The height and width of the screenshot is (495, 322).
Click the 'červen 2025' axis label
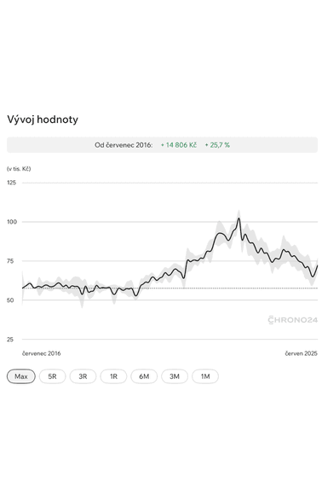[302, 353]
